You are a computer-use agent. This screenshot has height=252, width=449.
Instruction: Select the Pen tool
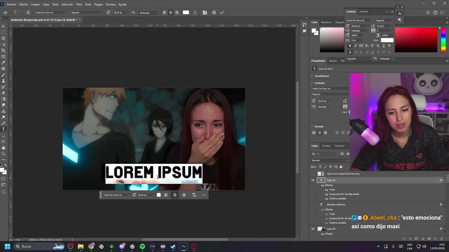[x=4, y=123]
